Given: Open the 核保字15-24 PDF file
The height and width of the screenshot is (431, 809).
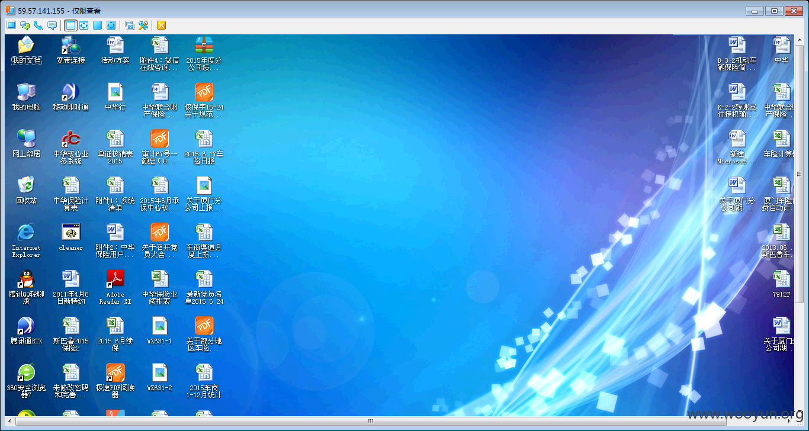Looking at the screenshot, I should tap(204, 100).
